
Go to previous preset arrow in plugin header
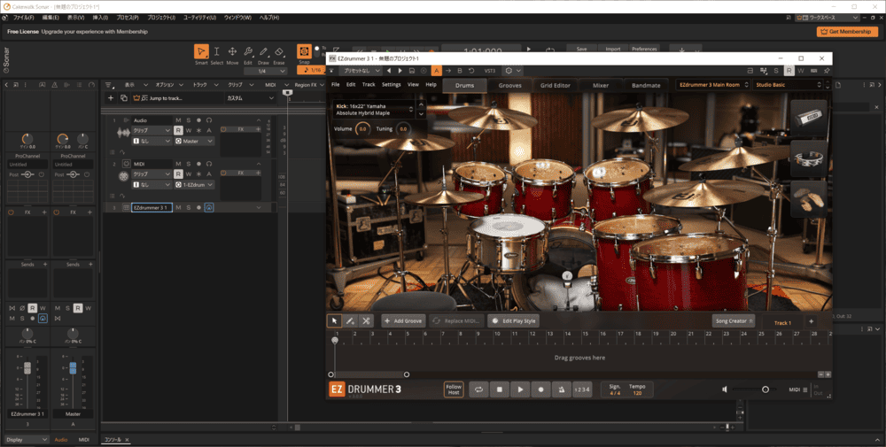pos(389,71)
